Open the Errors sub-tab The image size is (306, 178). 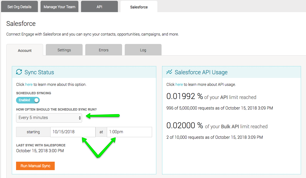pos(103,50)
